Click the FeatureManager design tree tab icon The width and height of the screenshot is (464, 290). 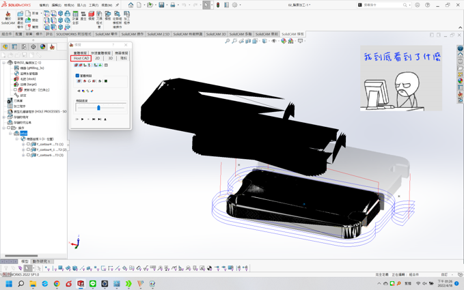coord(5,47)
